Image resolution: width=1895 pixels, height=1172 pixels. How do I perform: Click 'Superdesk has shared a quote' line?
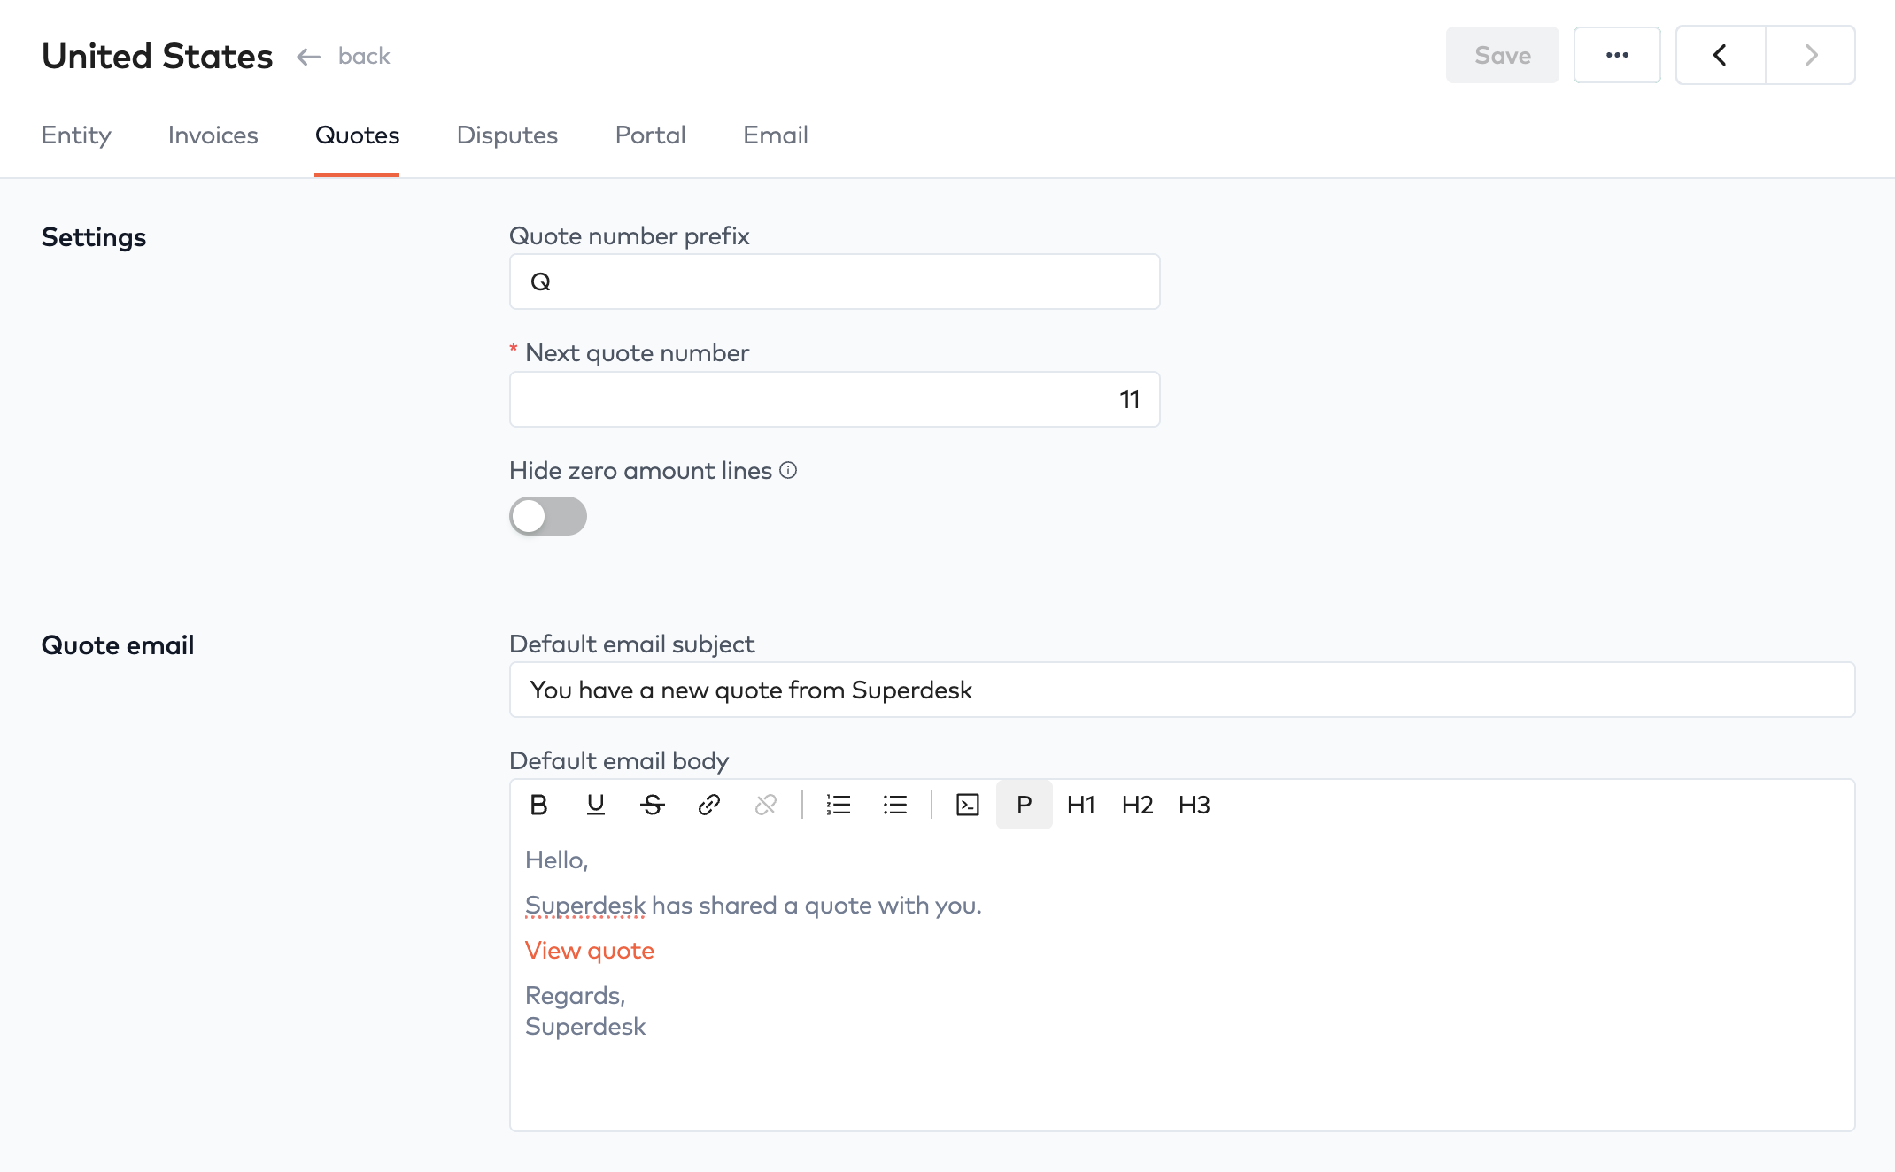coord(754,906)
